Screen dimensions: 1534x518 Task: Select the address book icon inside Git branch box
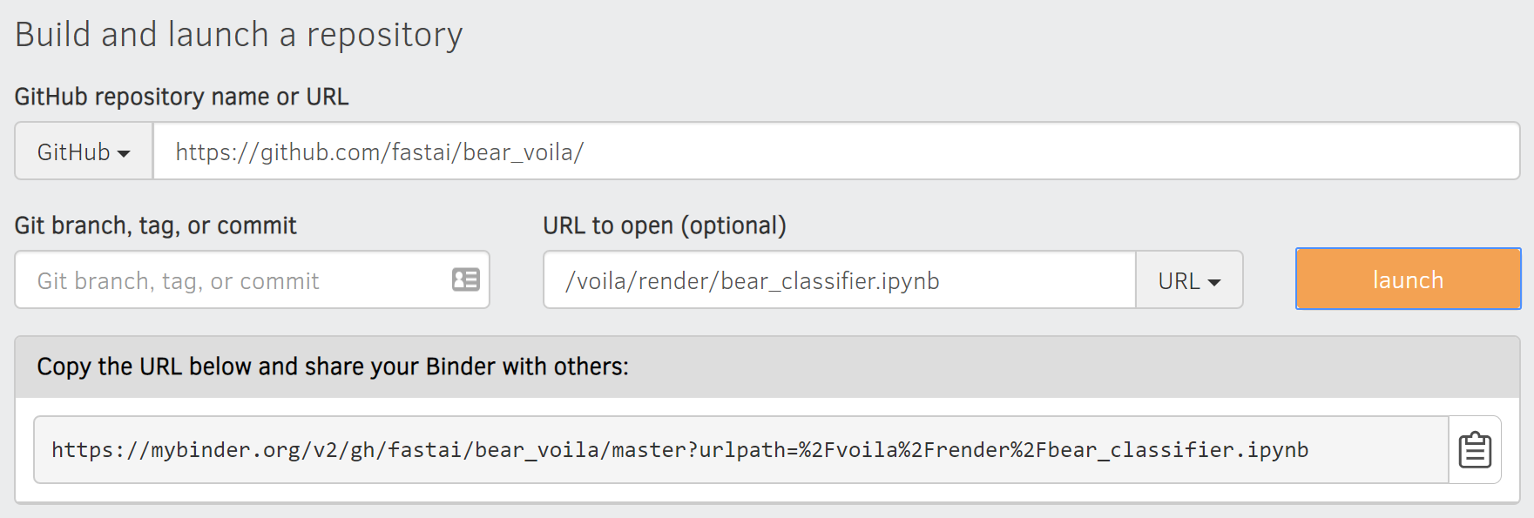(466, 279)
